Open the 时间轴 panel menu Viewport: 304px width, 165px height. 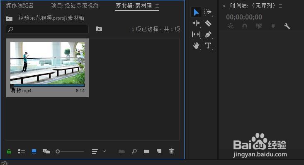(280, 6)
